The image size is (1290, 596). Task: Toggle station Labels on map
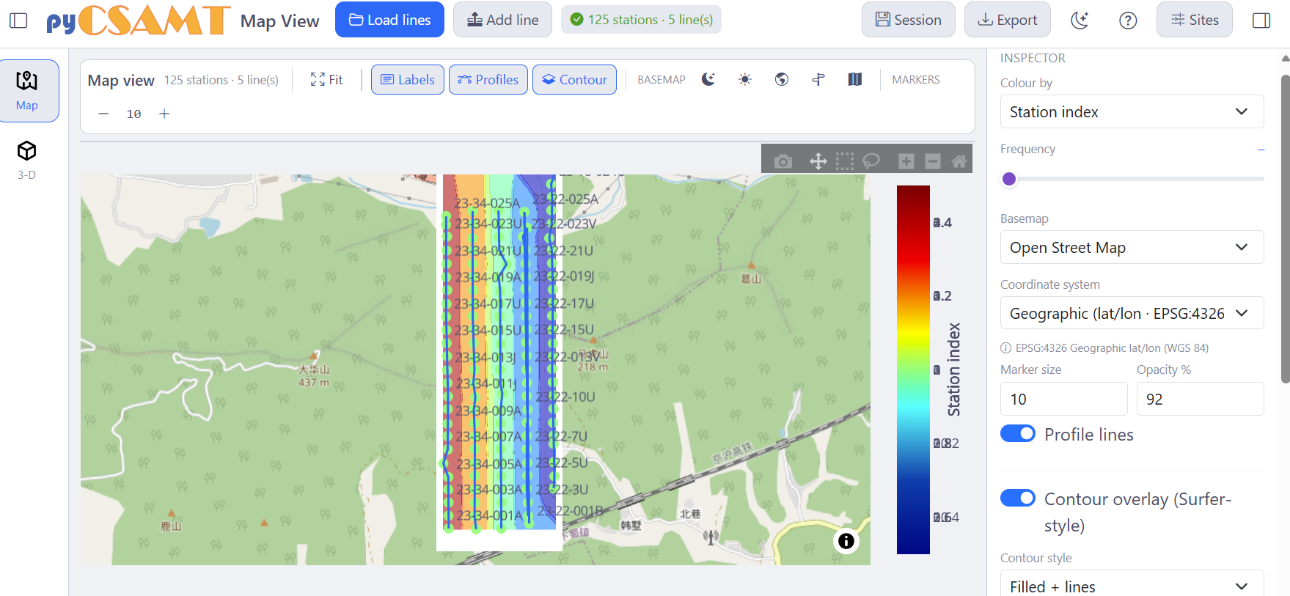(408, 79)
